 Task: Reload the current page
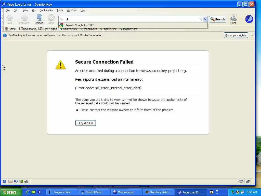click(39, 19)
